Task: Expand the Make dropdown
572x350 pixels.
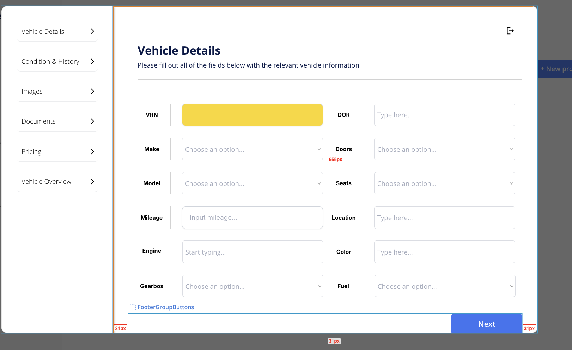Action: tap(252, 149)
